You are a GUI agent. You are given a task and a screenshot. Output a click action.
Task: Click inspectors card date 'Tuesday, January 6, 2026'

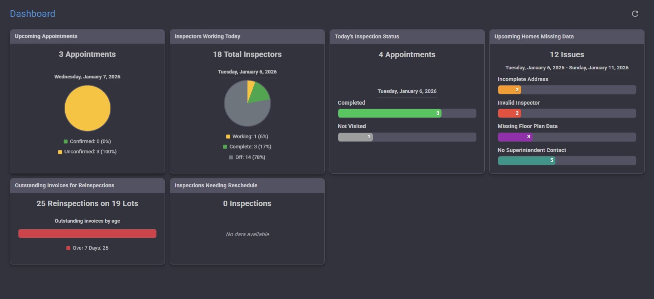pos(247,72)
